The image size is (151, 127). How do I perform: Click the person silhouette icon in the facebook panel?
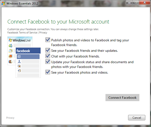tap(19, 62)
